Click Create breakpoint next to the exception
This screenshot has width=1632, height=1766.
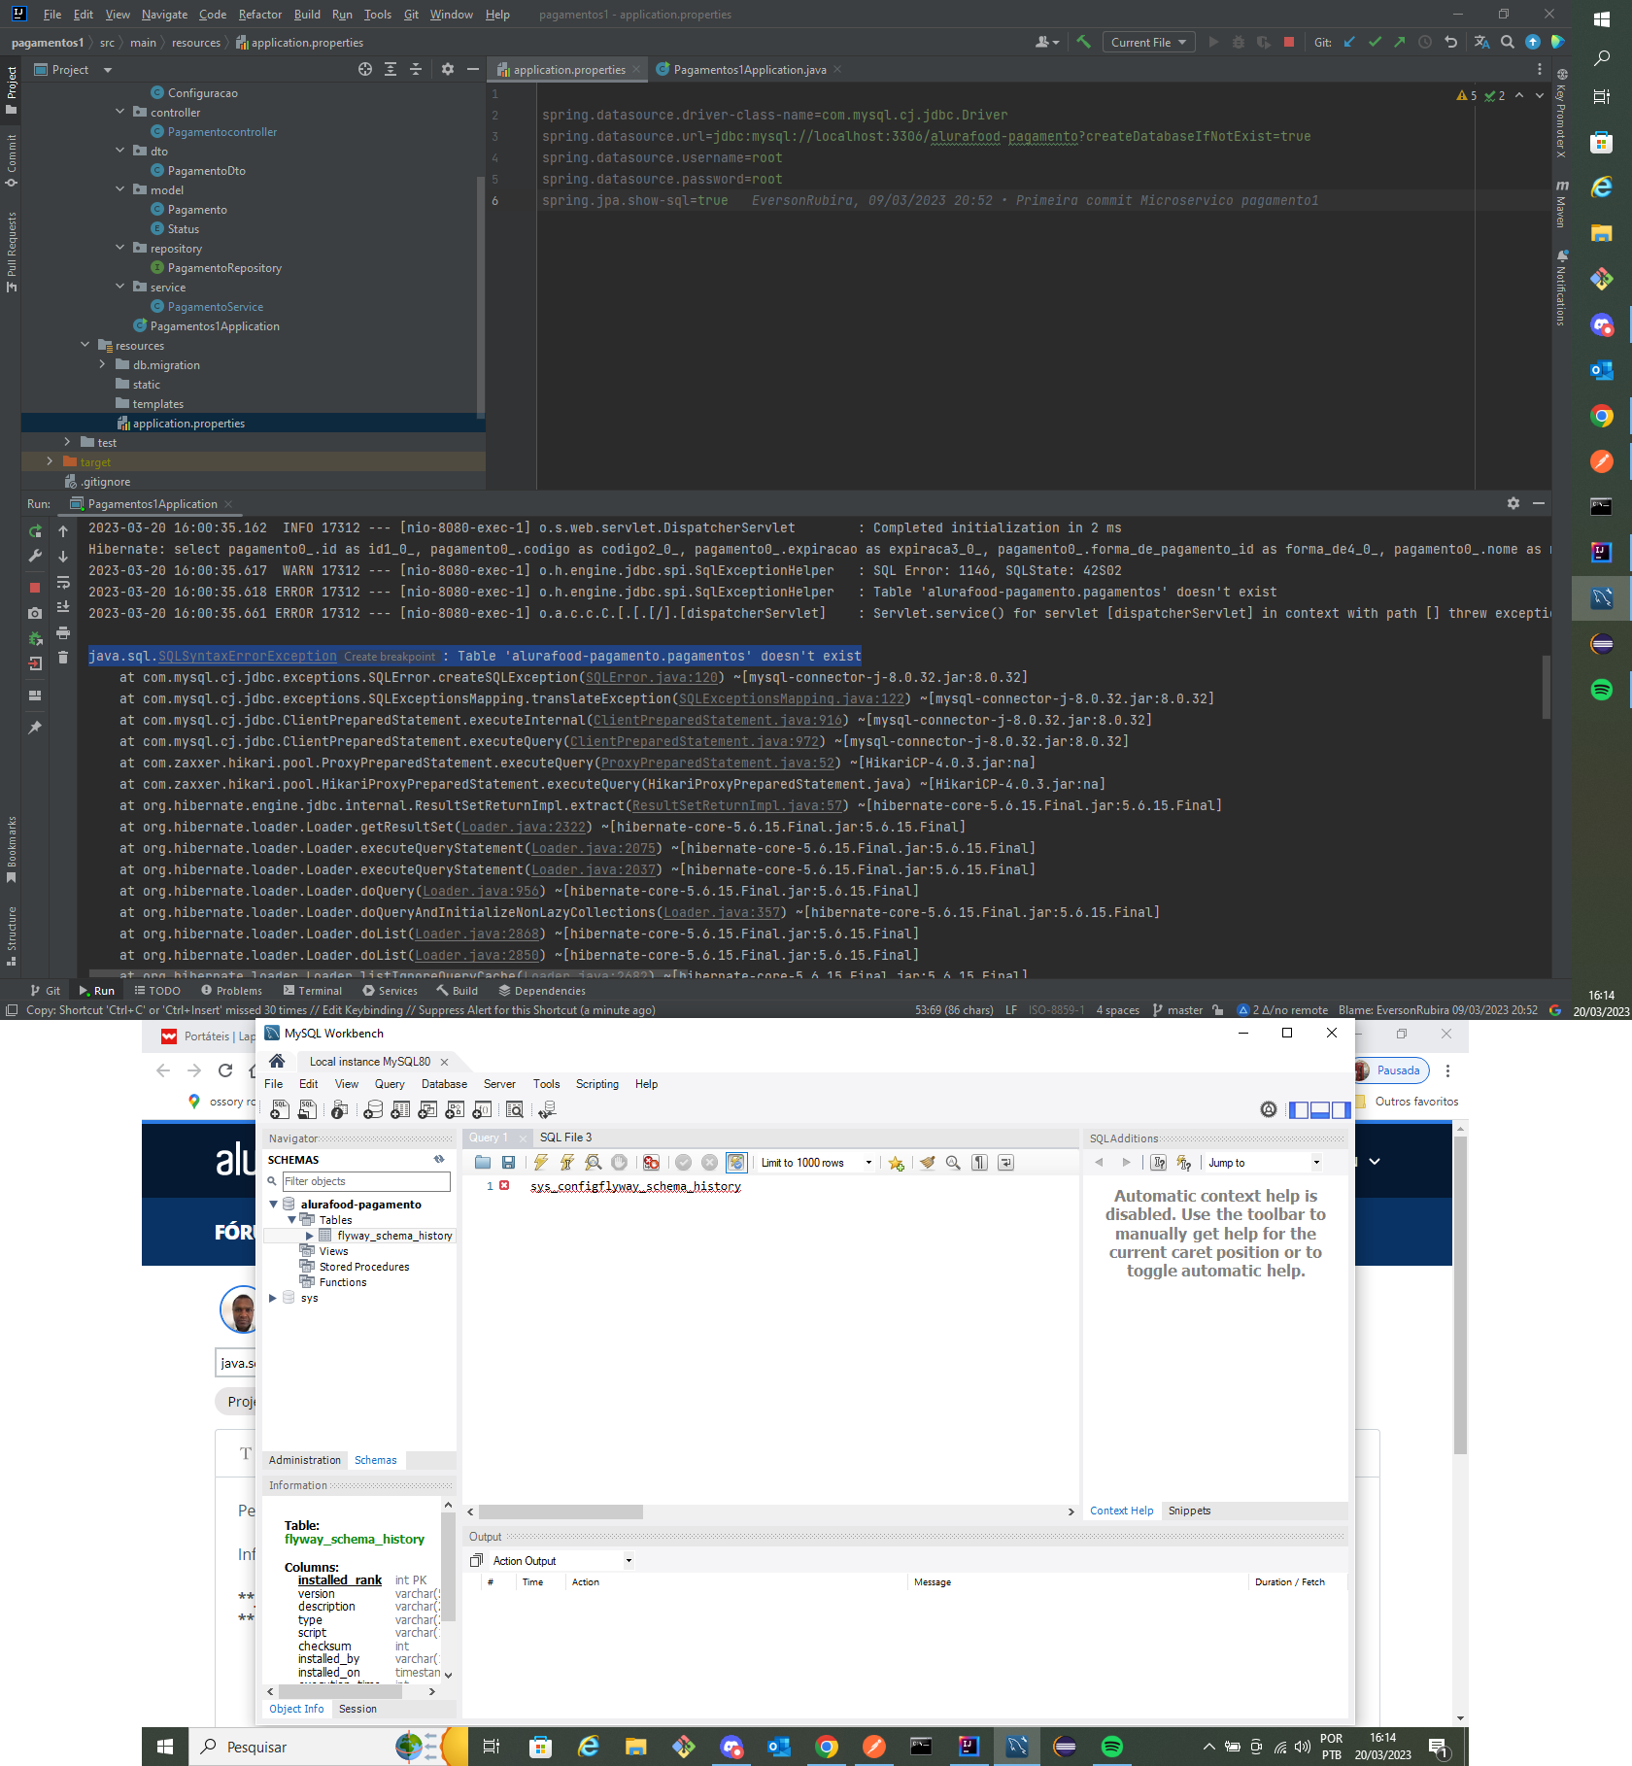pos(390,657)
